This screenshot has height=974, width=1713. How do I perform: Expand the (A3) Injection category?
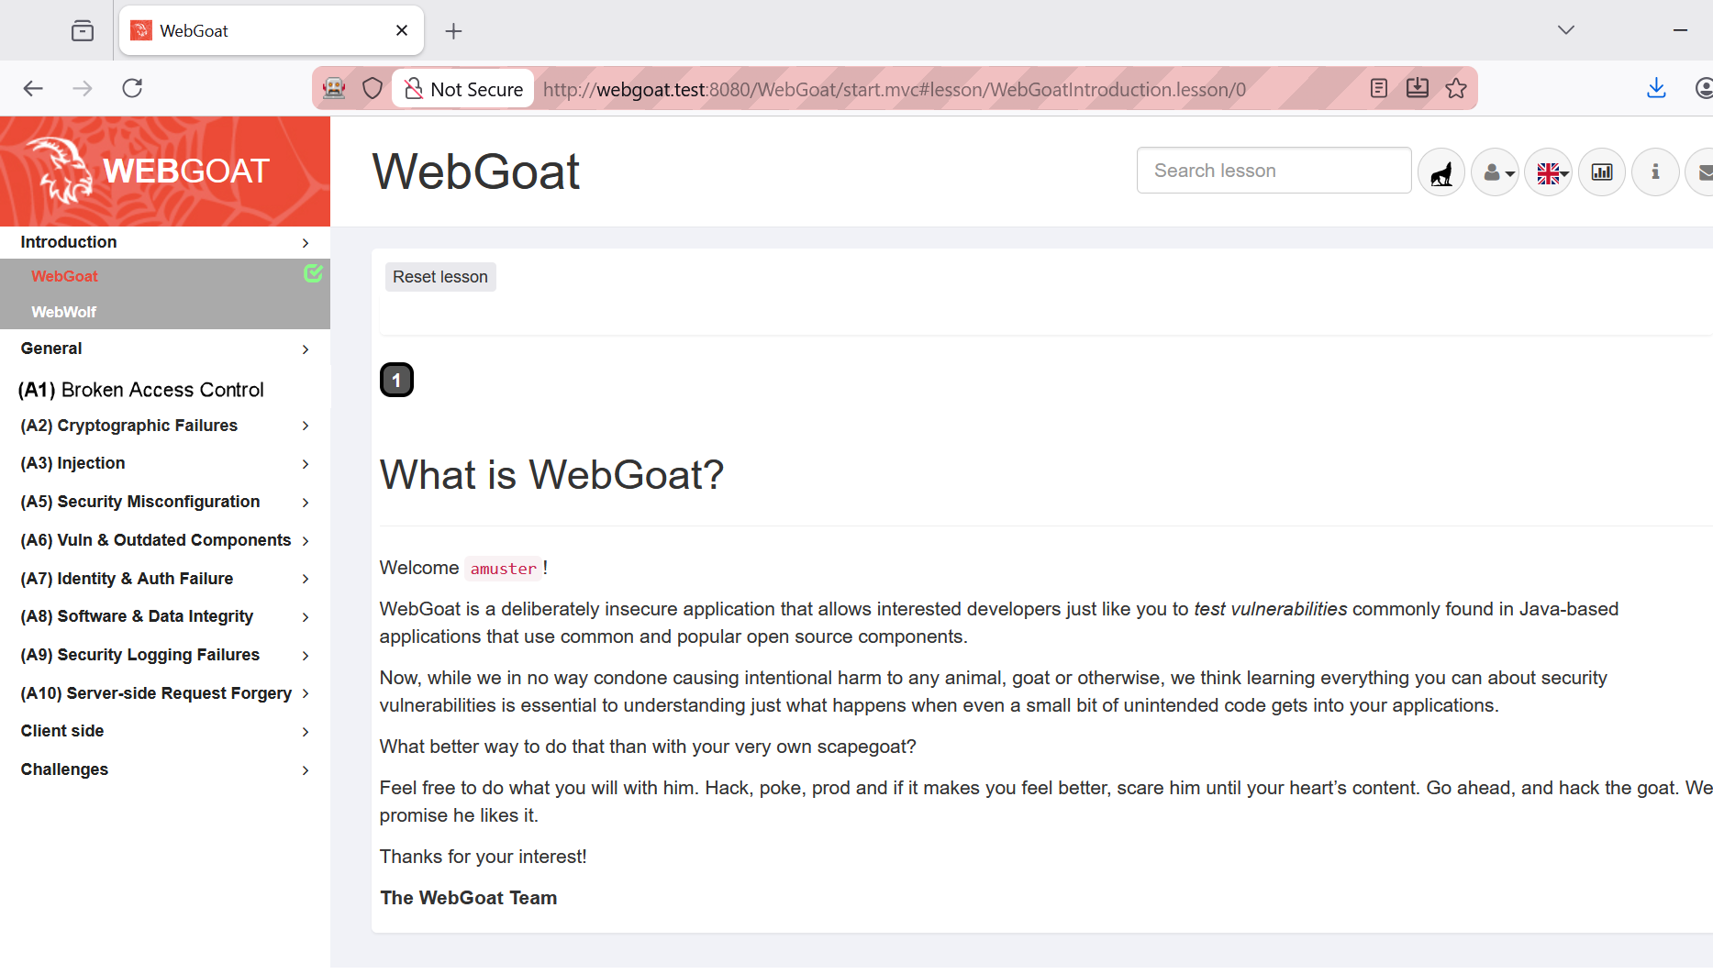point(164,463)
